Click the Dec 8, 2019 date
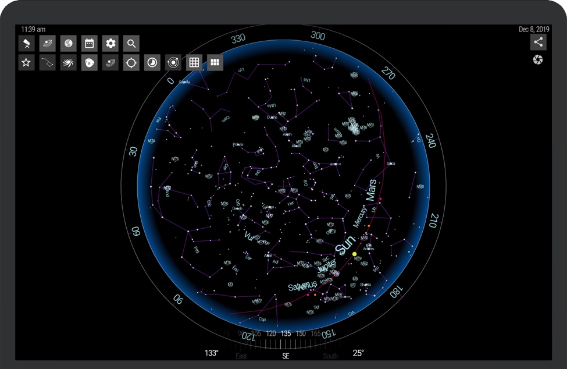 click(534, 29)
